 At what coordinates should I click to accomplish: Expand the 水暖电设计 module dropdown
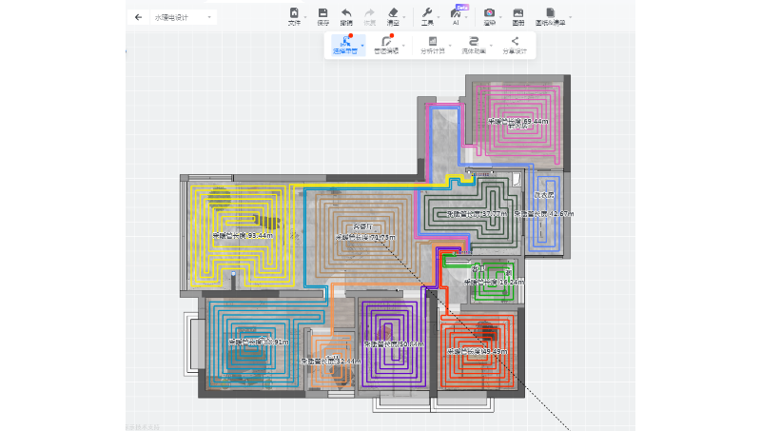pos(209,17)
